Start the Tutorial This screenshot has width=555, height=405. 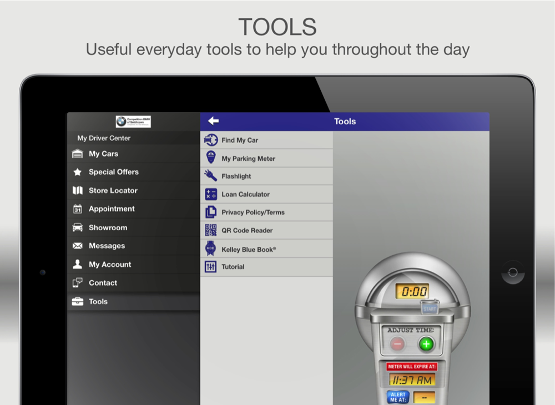tap(266, 267)
